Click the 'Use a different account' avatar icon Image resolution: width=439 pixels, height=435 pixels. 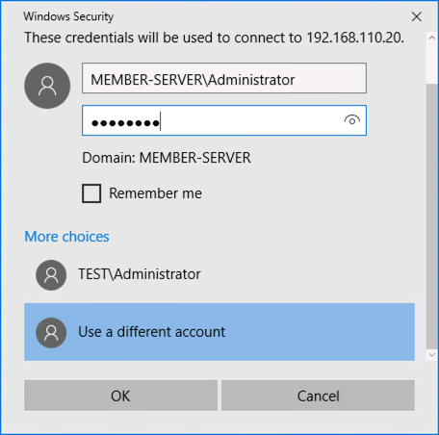pos(51,333)
